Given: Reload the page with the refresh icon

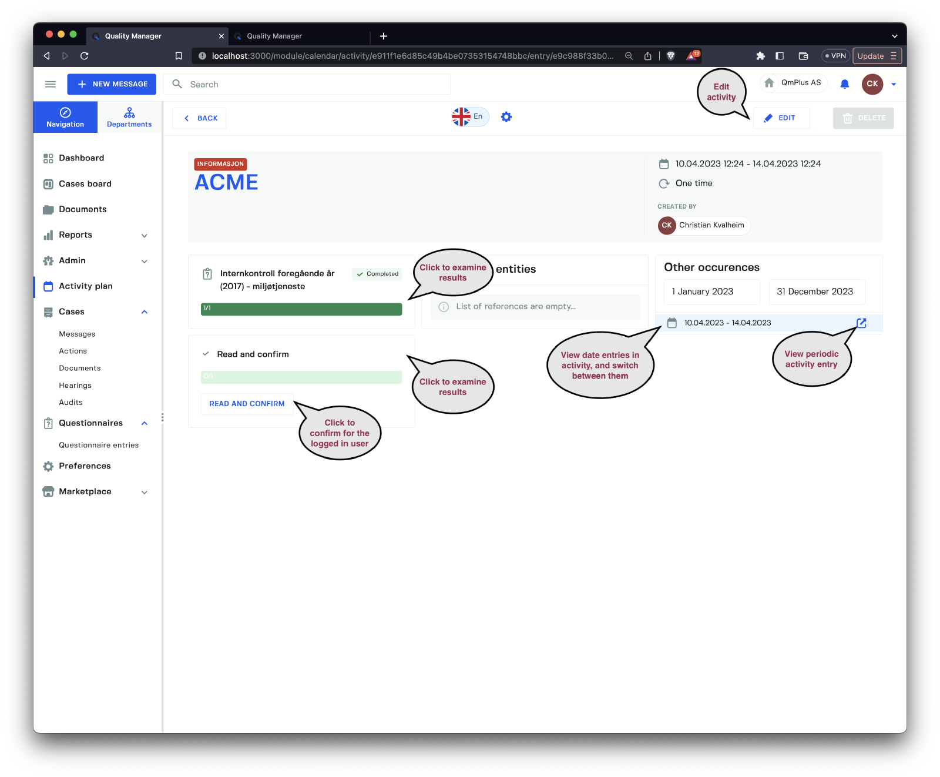Looking at the screenshot, I should 85,56.
